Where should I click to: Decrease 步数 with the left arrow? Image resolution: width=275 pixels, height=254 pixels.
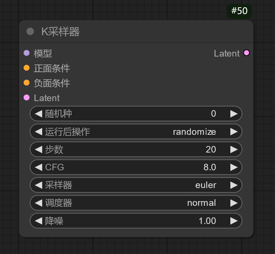click(38, 149)
